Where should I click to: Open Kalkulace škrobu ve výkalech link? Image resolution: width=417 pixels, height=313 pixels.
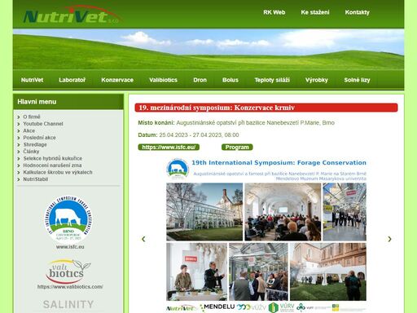tap(58, 172)
